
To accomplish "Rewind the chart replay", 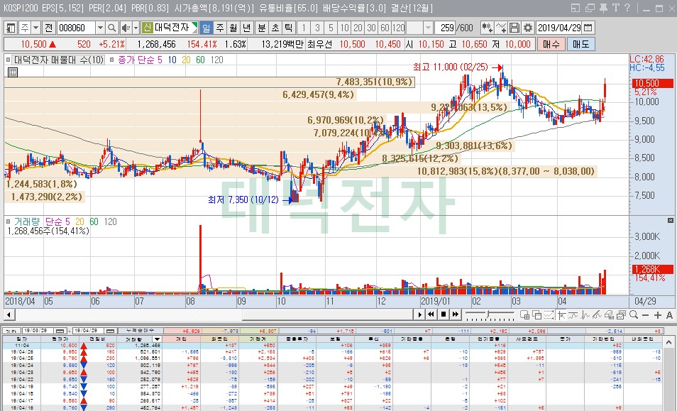I will point(431,314).
